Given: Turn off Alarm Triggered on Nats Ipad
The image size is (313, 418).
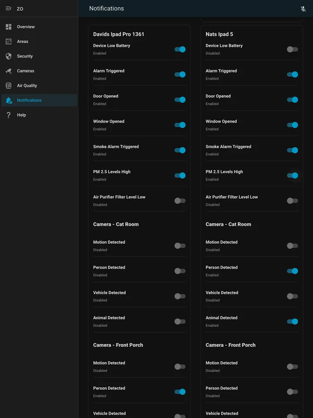Looking at the screenshot, I should (293, 74).
